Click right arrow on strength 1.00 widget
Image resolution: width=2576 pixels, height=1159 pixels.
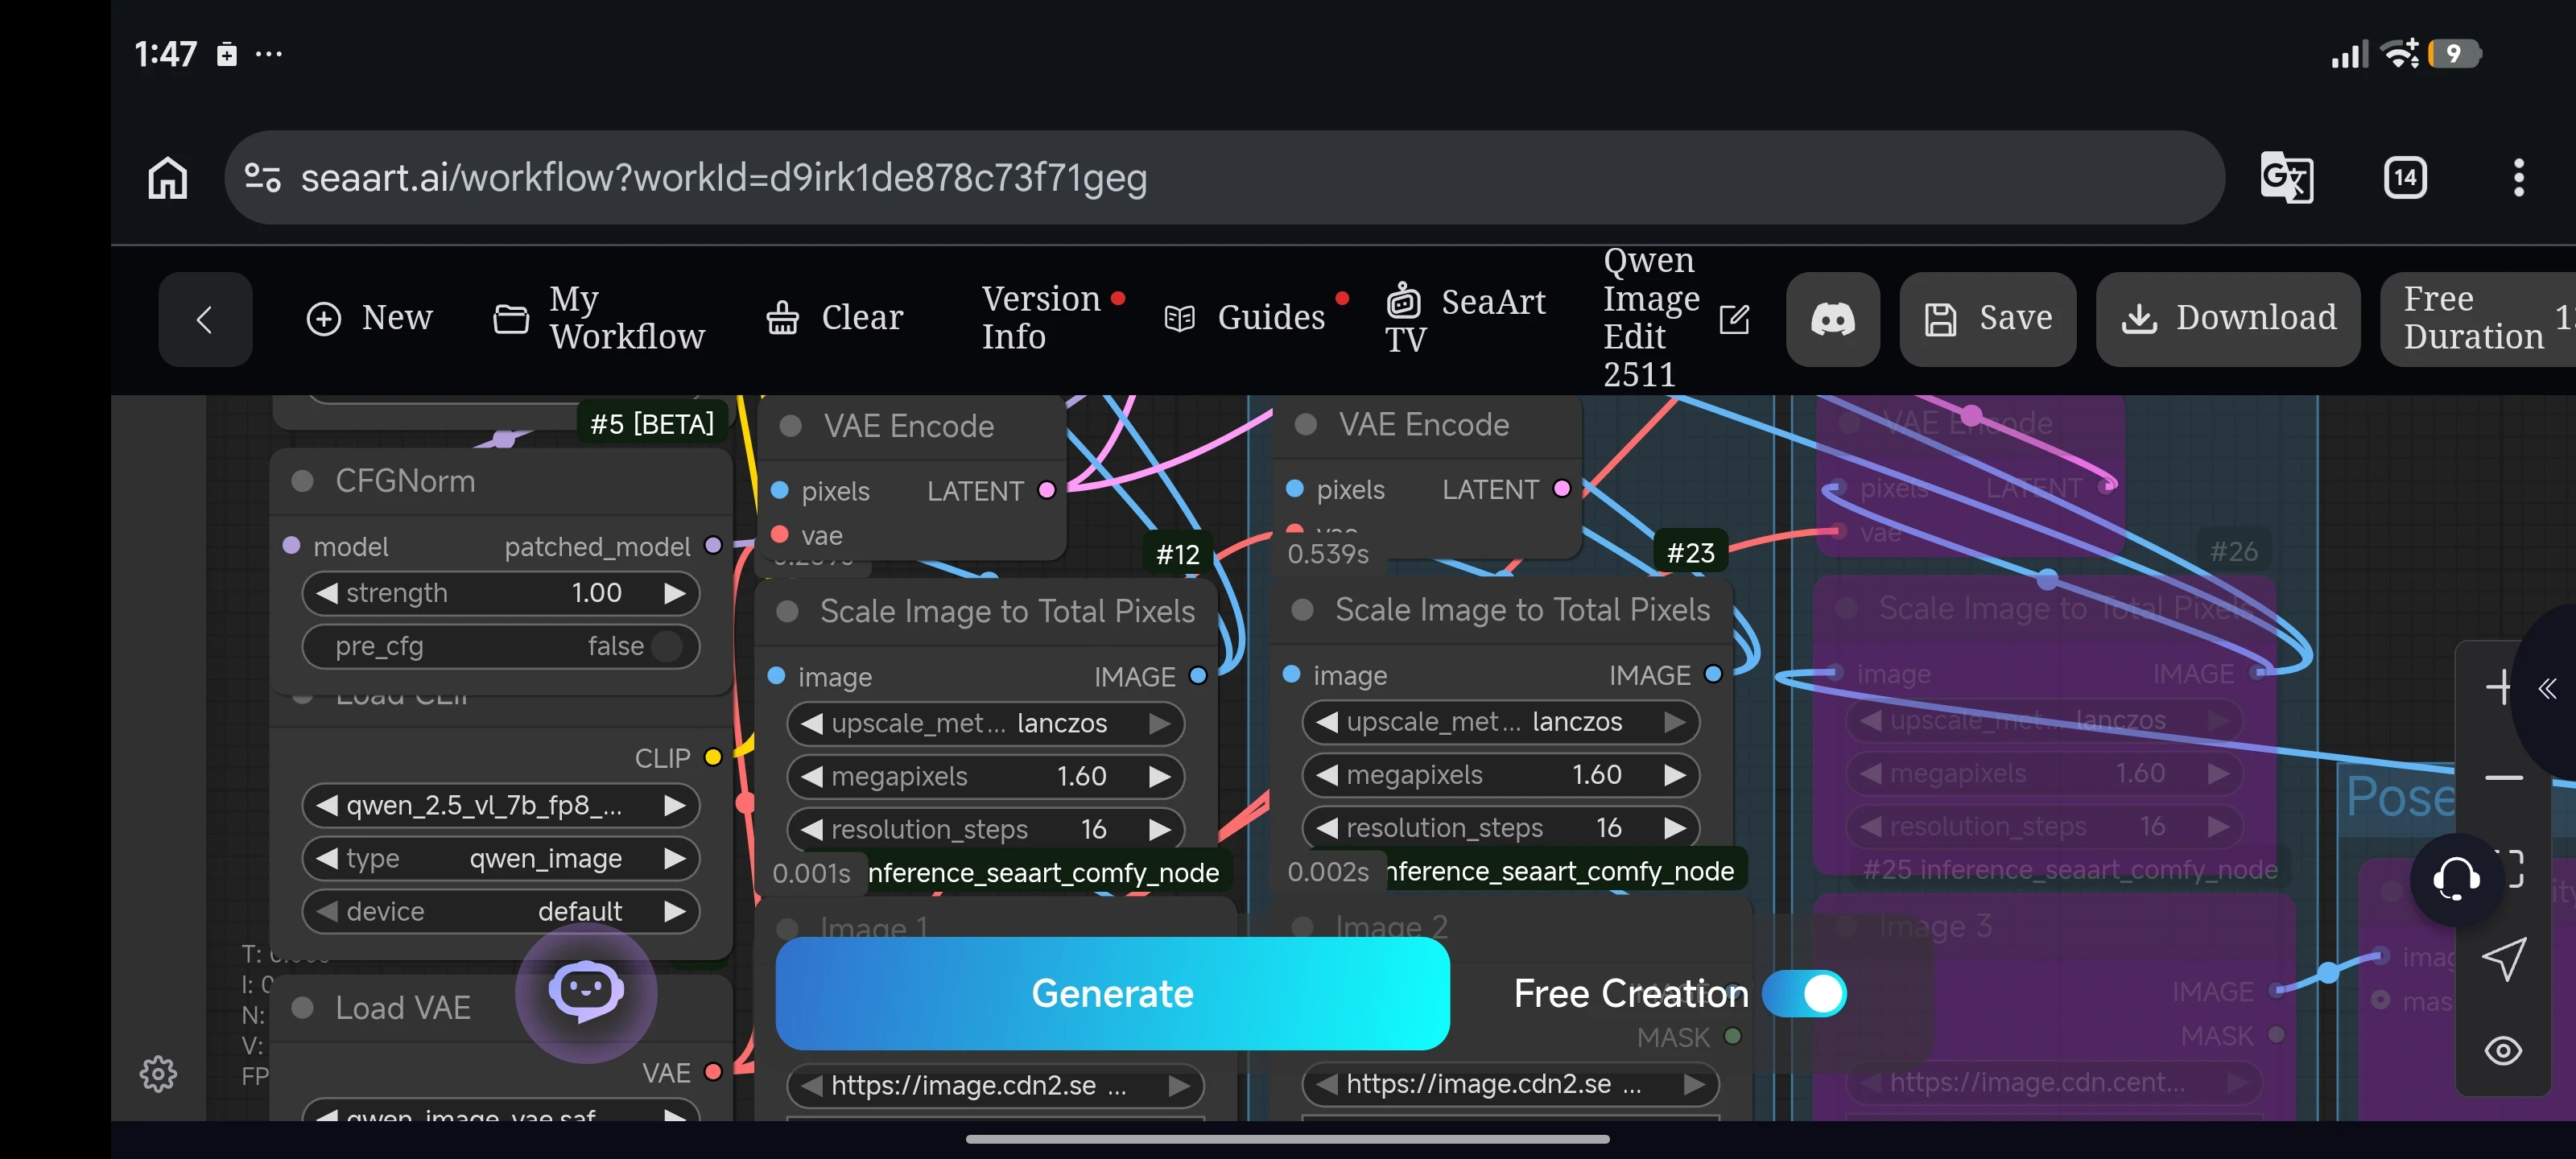tap(675, 593)
